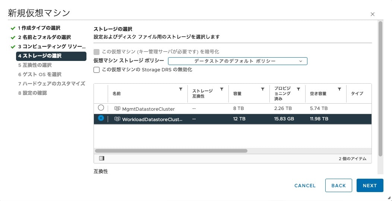Open the 仮想マシン ストレージ ポリシー dropdown
Screen dimensions: 392x201
click(237, 61)
